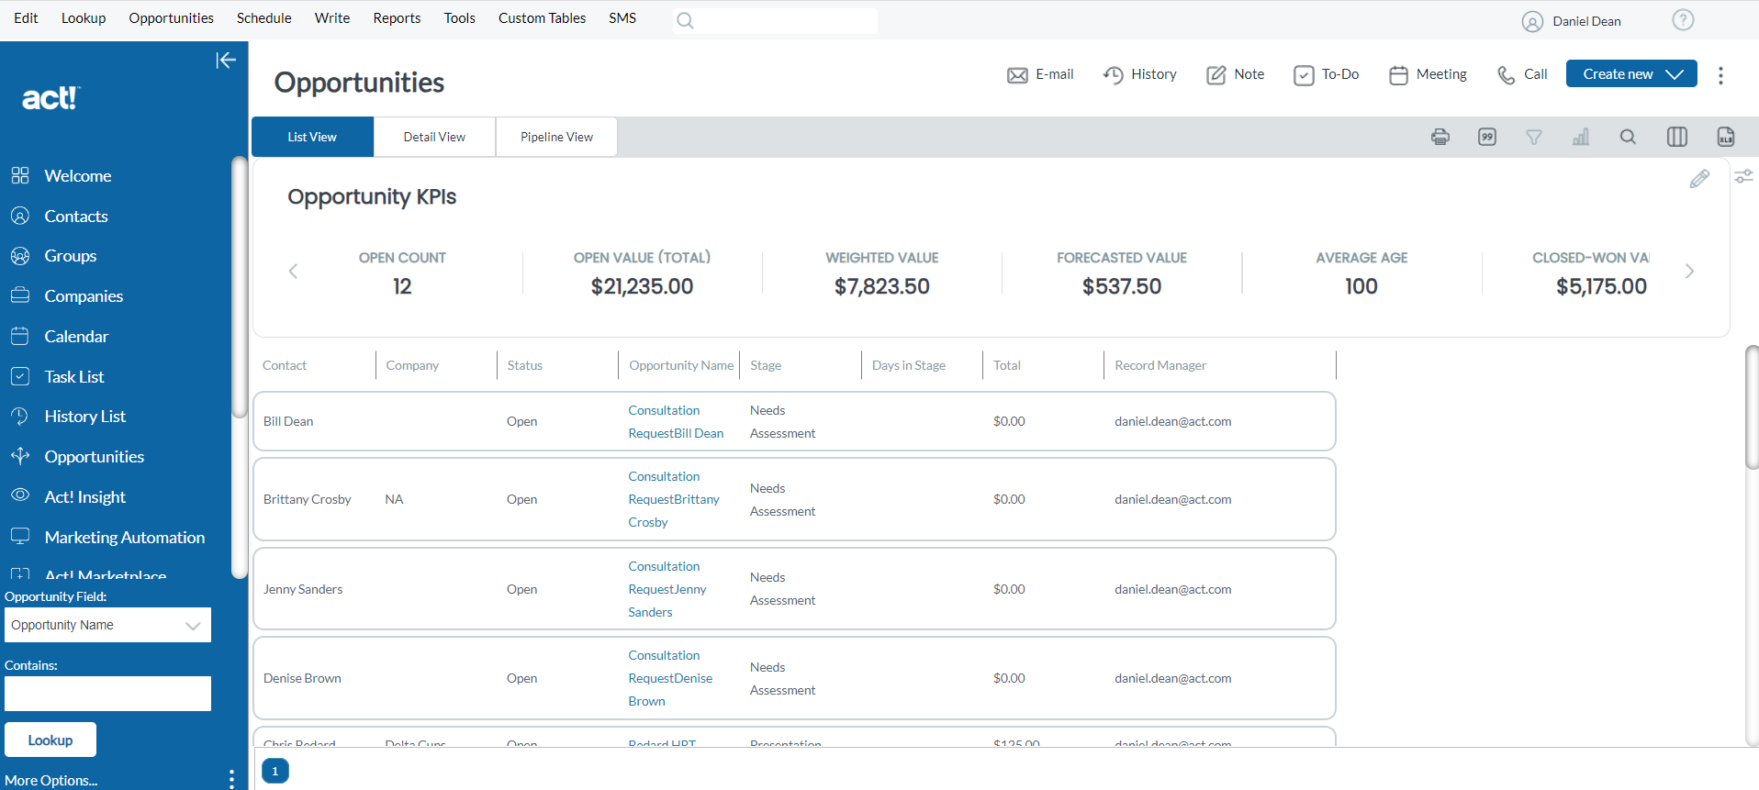Screen dimensions: 1759x790
Task: Open Marketing Automation from sidebar
Action: coord(124,538)
